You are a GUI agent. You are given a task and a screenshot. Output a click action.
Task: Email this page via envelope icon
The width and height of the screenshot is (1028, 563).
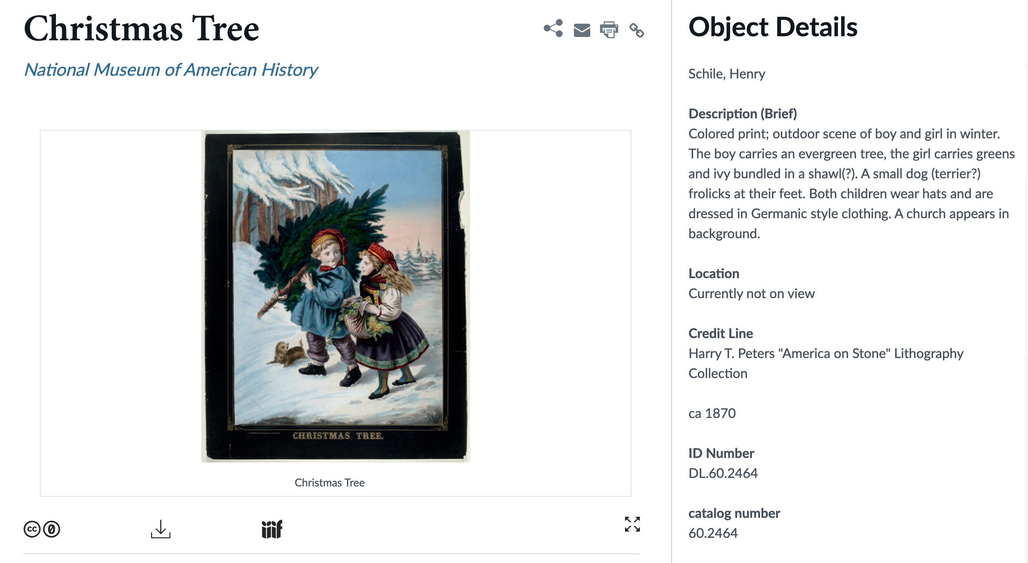(x=582, y=30)
